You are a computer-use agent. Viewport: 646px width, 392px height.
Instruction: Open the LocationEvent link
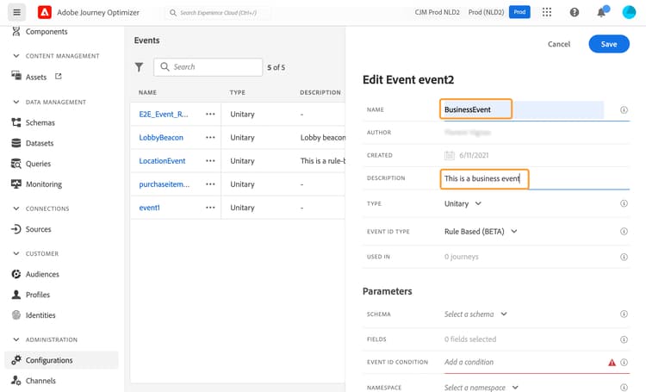(162, 161)
